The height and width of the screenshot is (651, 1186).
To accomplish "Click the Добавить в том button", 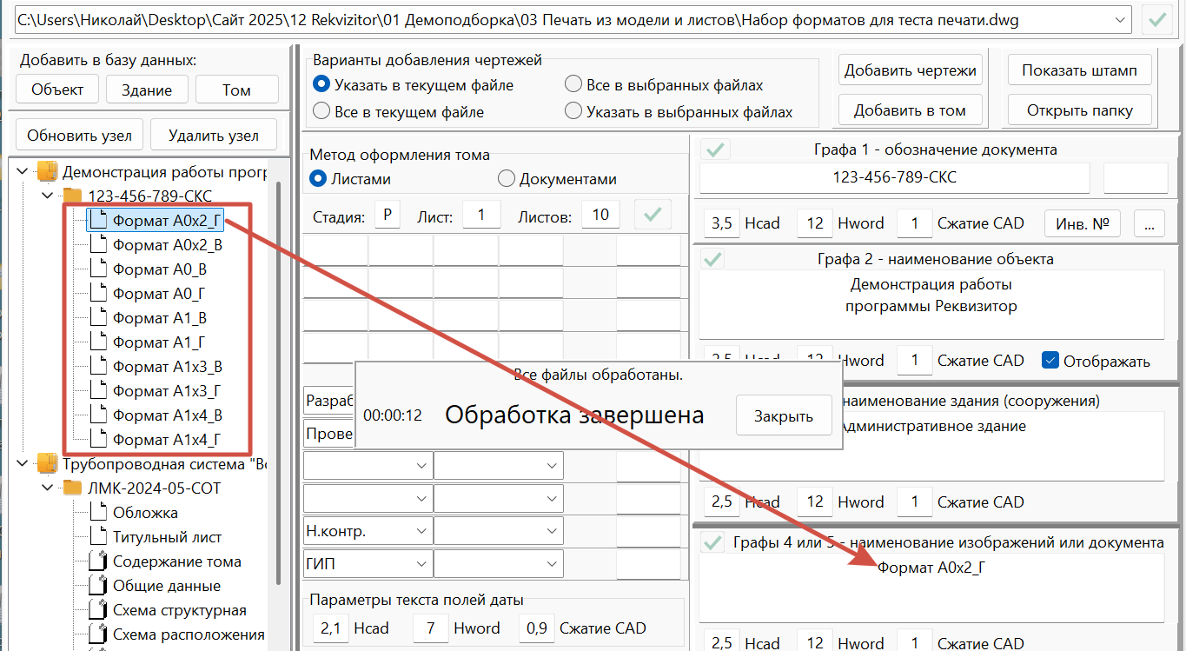I will point(911,110).
